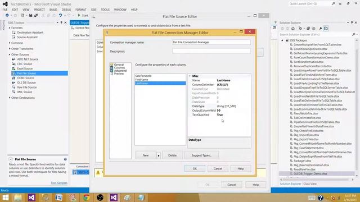Expand the Other Transforms group
This screenshot has width=360, height=202.
[x=10, y=49]
